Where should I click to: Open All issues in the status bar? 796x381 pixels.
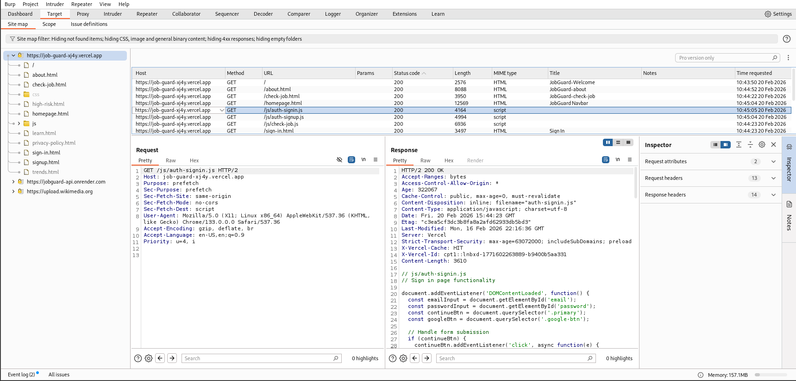click(x=59, y=375)
